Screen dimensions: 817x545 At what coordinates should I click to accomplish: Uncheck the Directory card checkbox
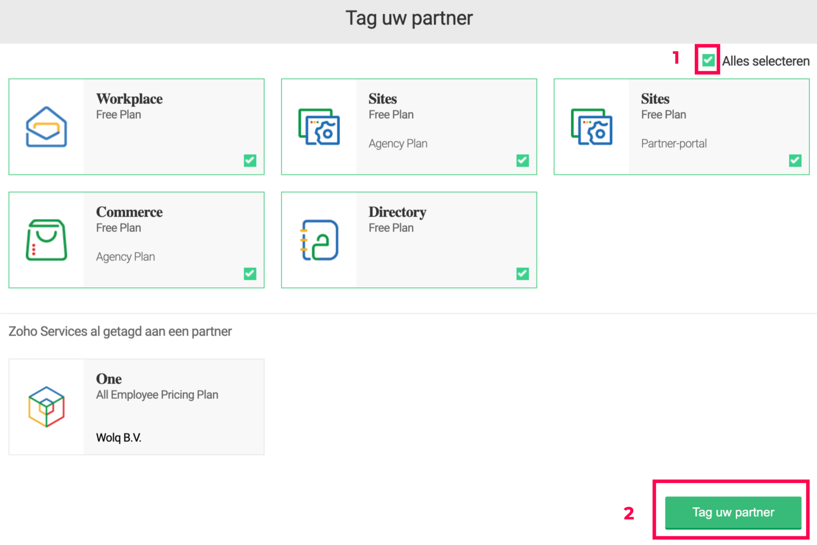pos(522,274)
